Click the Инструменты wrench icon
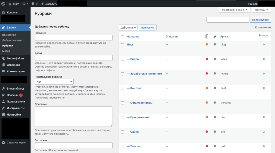This screenshot has height=153, width=275. [3, 108]
